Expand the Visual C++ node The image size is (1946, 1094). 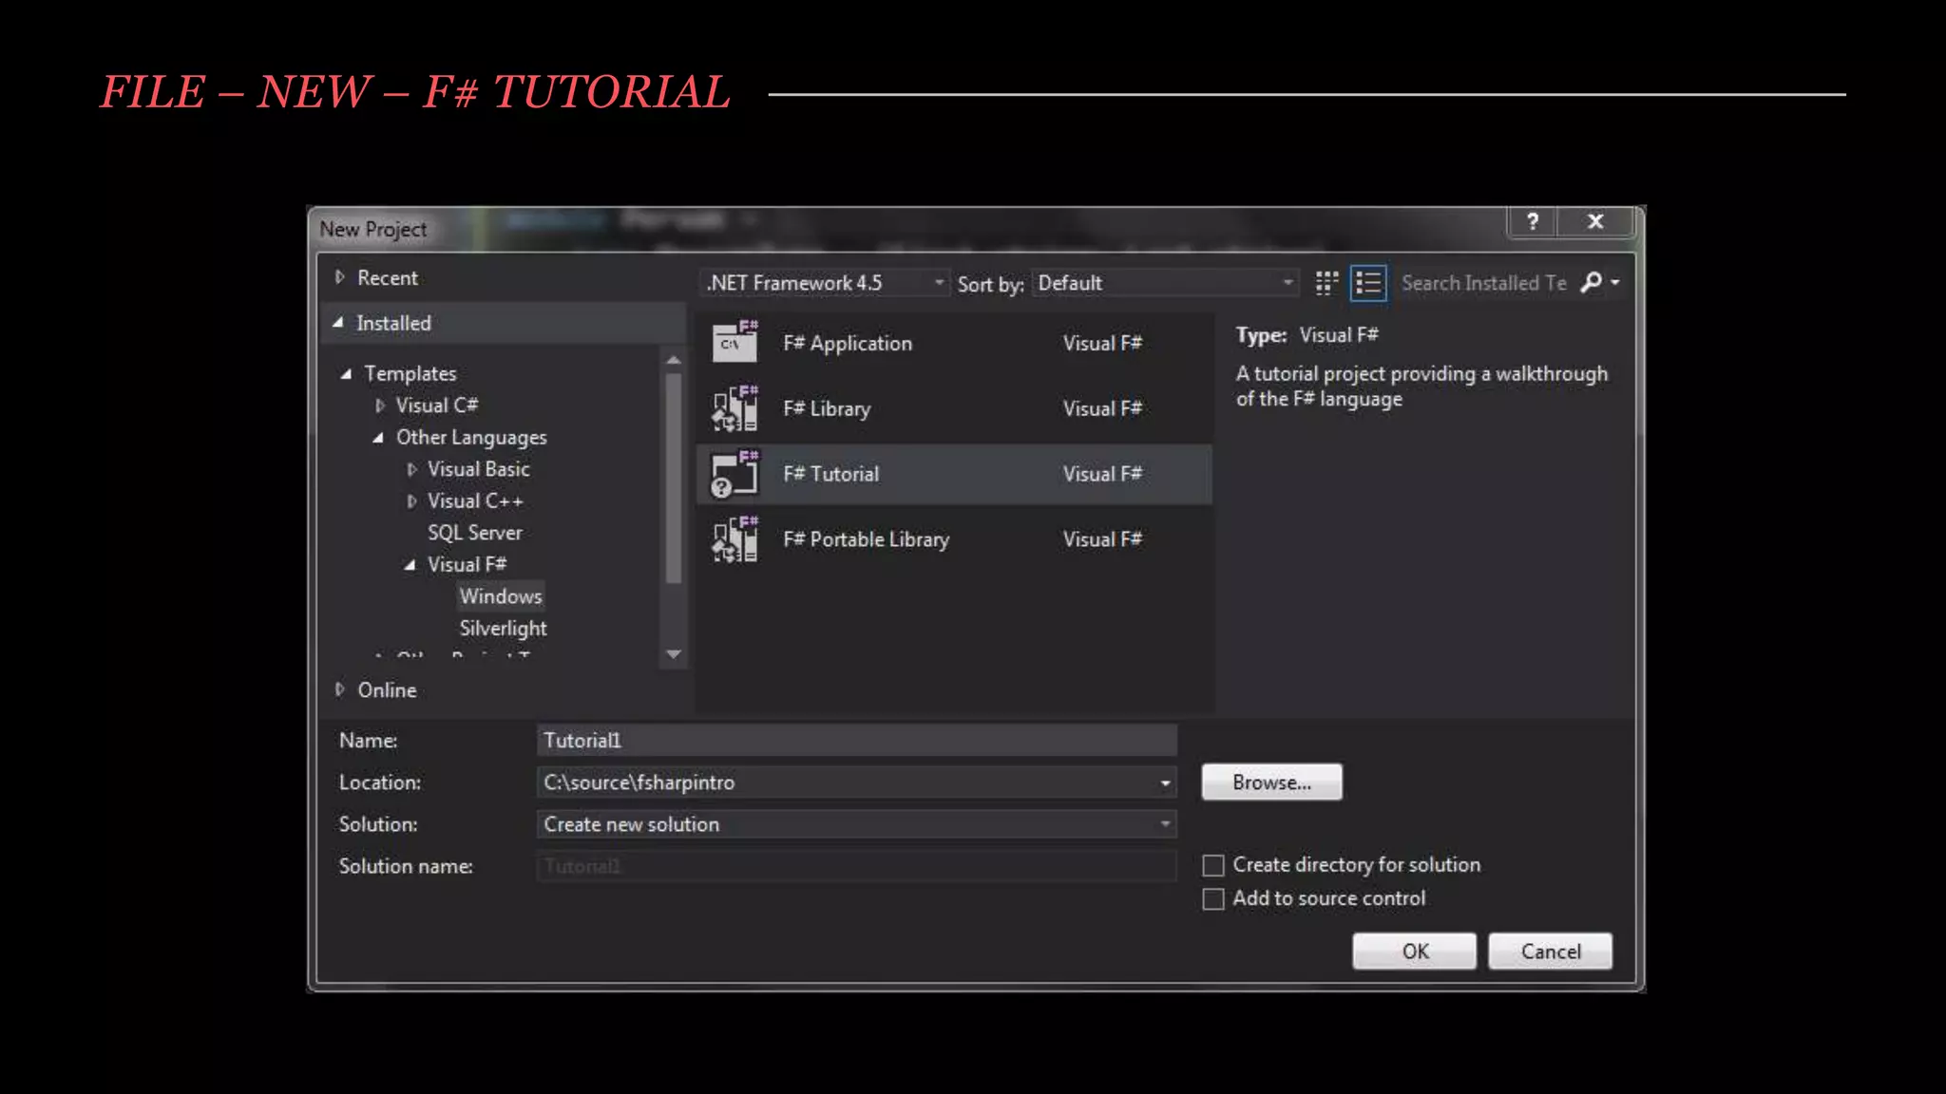[x=410, y=501]
